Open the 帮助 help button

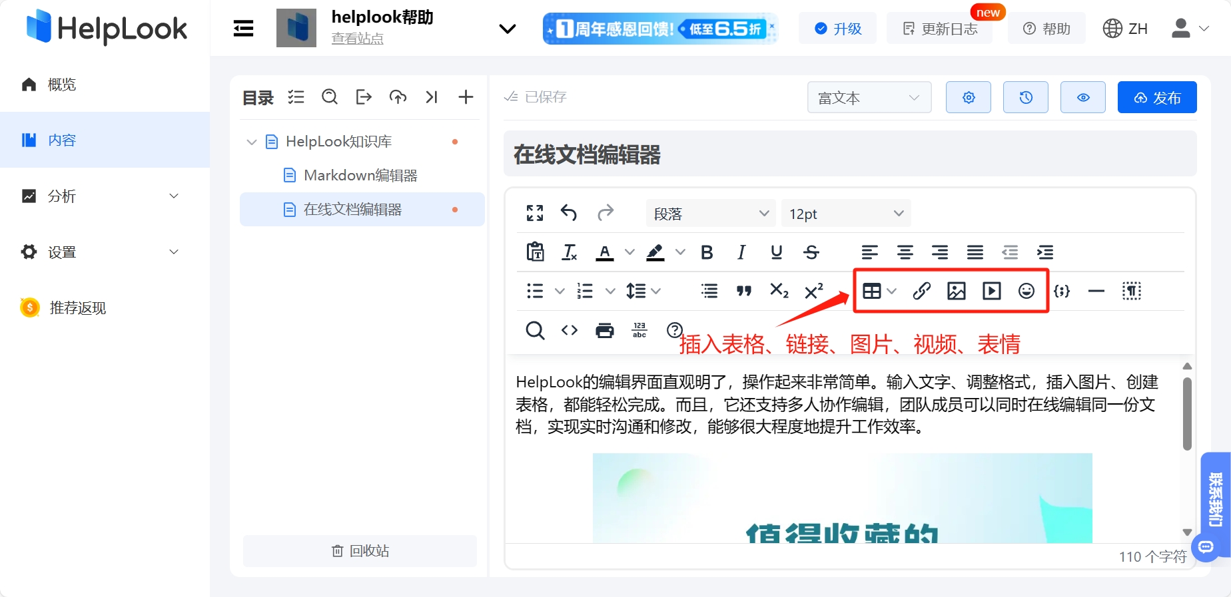tap(1046, 29)
